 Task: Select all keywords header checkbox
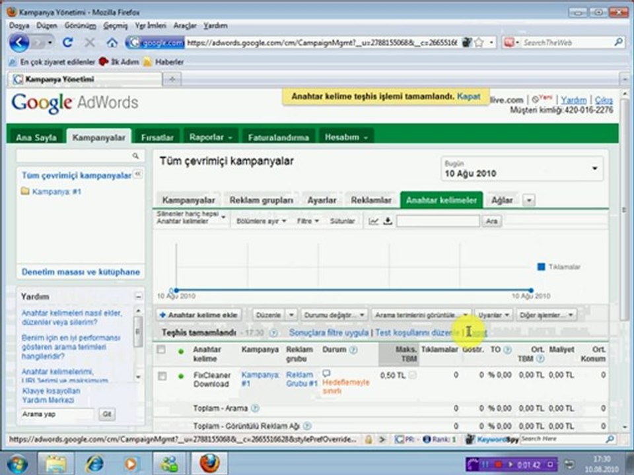click(161, 350)
